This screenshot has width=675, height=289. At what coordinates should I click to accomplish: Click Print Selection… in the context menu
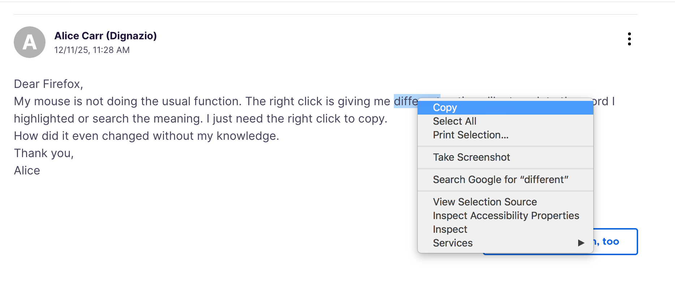click(x=470, y=135)
